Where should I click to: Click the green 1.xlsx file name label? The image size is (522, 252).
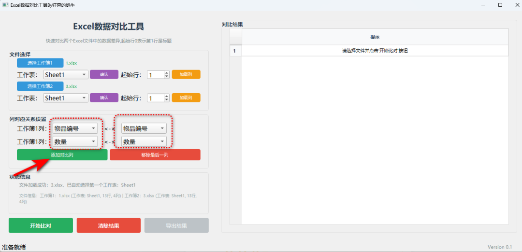71,63
